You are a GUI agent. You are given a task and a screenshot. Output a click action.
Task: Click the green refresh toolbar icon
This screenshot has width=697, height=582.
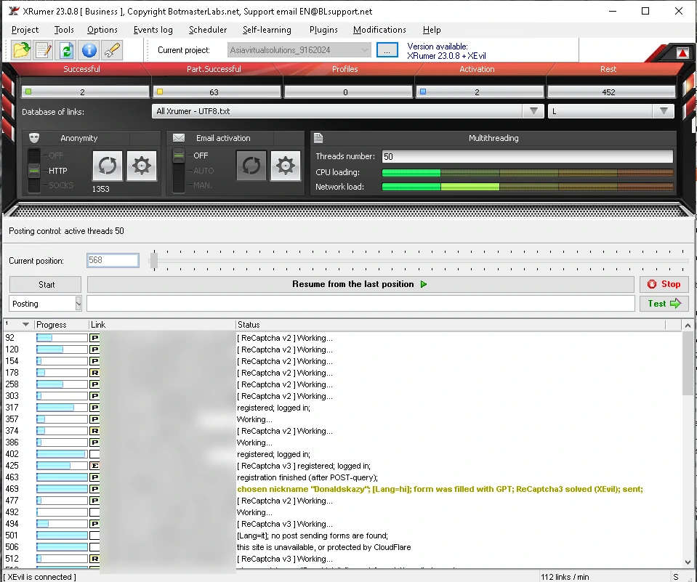click(66, 49)
